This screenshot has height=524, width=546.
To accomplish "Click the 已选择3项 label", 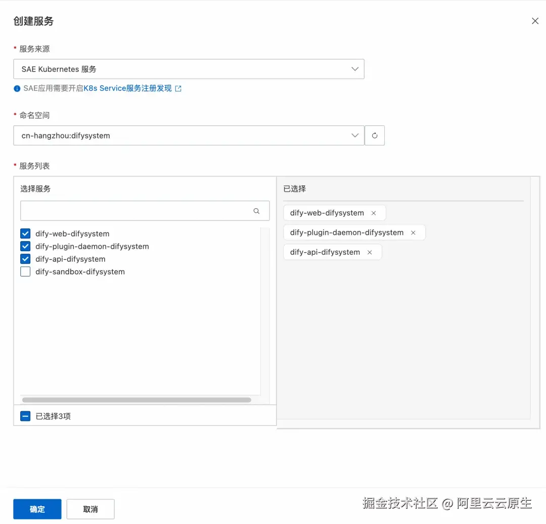I will 53,416.
